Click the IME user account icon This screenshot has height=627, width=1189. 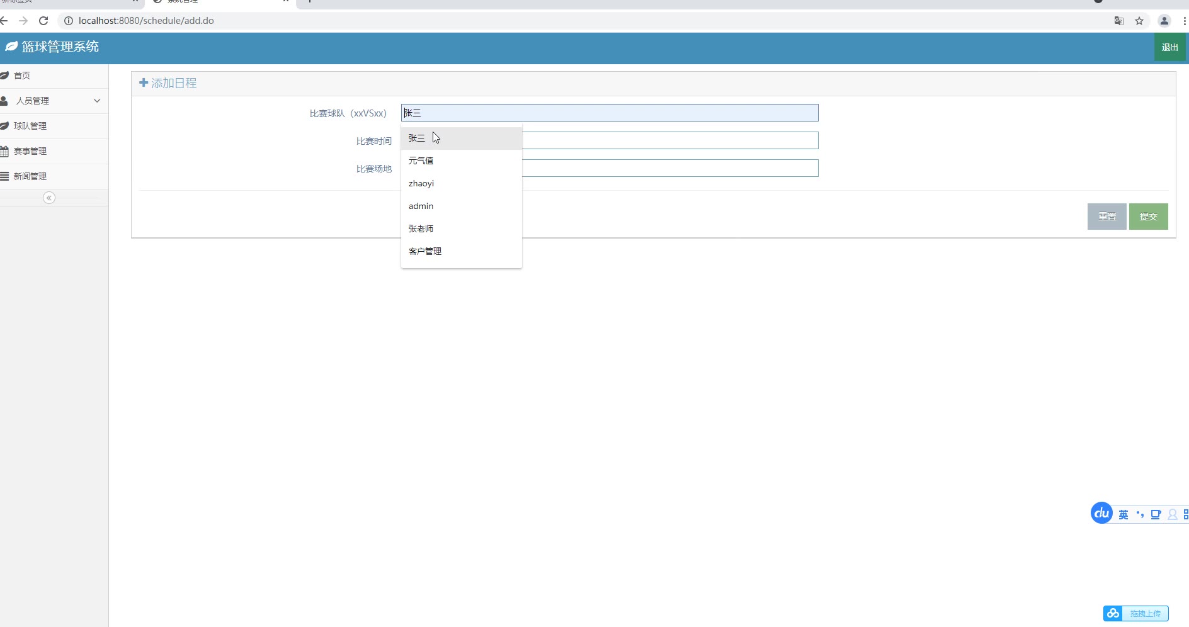[x=1172, y=514]
